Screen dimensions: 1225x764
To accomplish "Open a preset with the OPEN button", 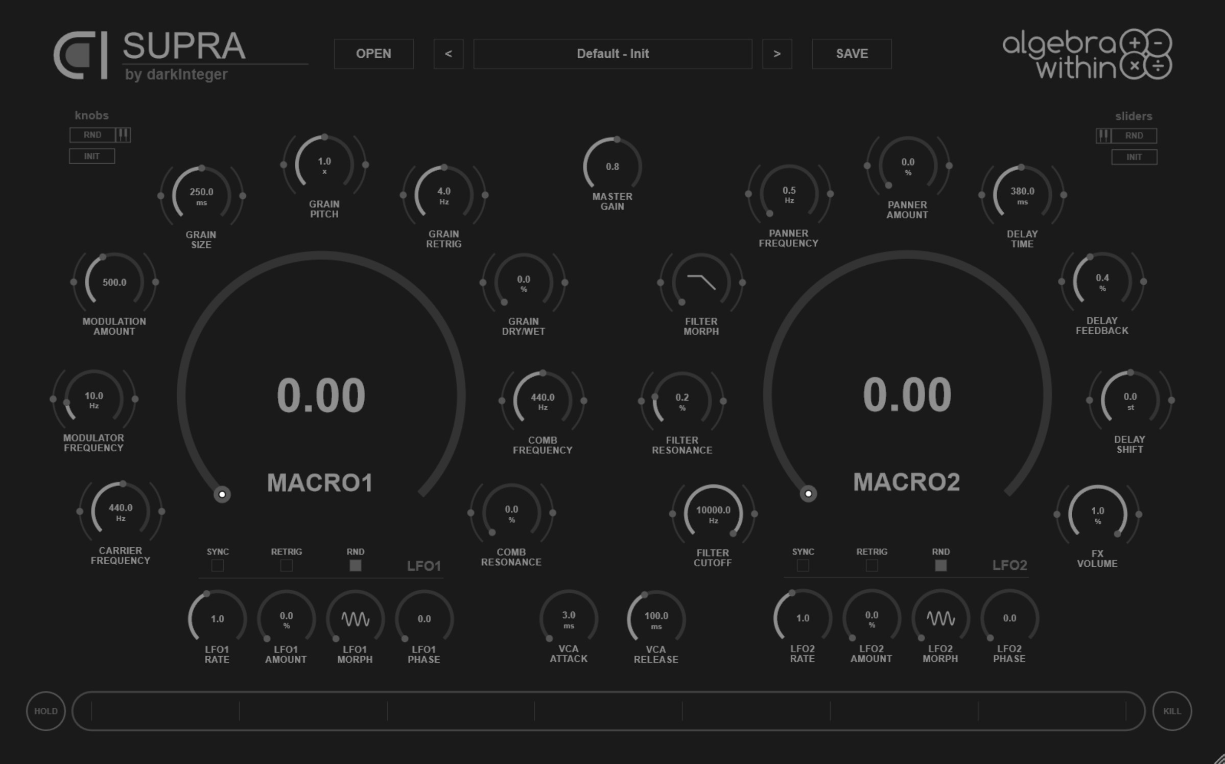I will coord(373,54).
